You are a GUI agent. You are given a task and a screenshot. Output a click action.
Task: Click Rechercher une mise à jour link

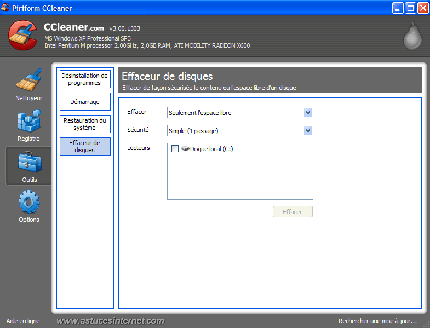coord(378,321)
